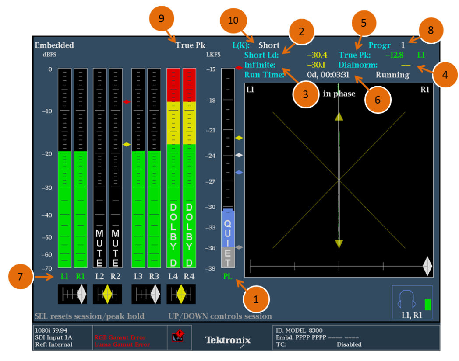
Task: Click 'SEL resets session/peak hold' hint
Action: [x=90, y=316]
